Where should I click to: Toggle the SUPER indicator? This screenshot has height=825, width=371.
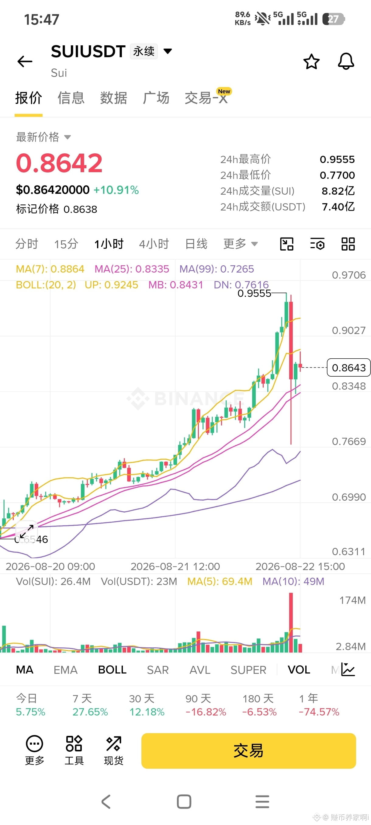pos(248,670)
